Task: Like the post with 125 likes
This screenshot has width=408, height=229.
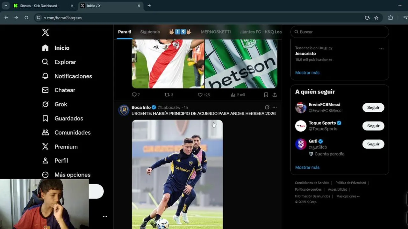Action: pos(204,95)
